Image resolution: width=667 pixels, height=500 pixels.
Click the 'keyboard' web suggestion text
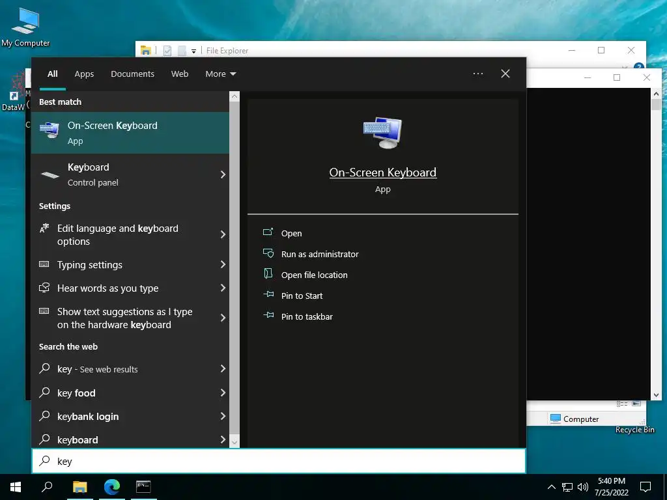pyautogui.click(x=78, y=439)
